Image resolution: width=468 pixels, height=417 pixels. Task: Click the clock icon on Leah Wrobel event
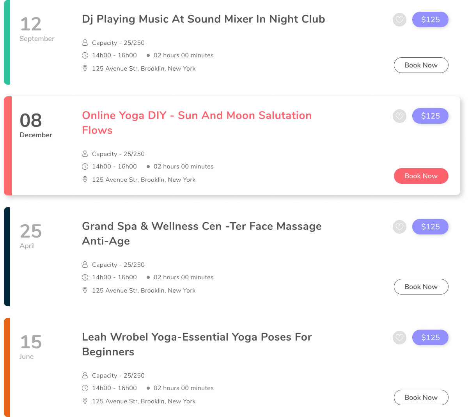85,388
